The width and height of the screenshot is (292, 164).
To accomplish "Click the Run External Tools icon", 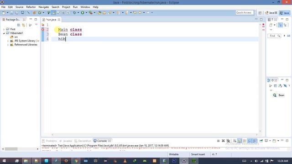I will [91, 13].
